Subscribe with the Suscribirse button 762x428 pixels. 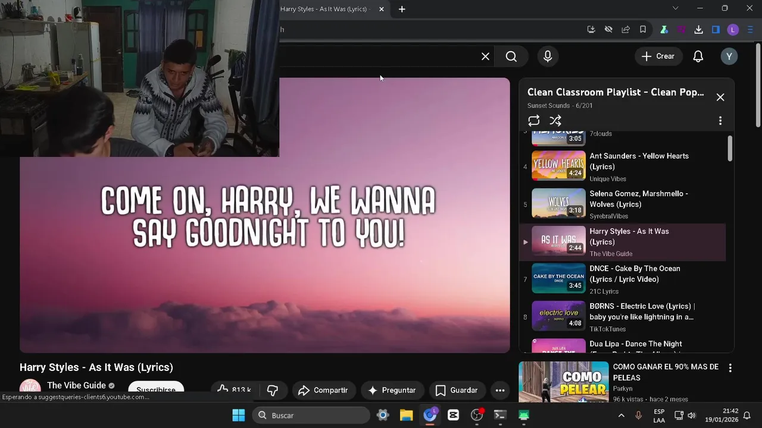point(156,389)
